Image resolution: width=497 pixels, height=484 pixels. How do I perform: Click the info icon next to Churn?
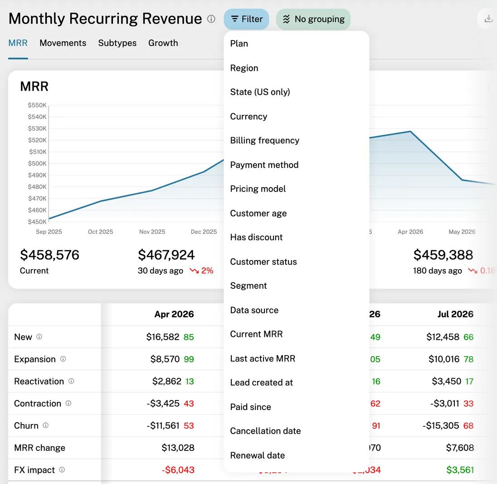[x=46, y=425]
